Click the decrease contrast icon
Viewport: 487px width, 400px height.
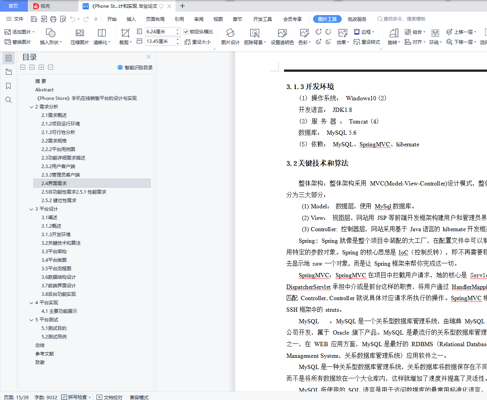(x=328, y=32)
